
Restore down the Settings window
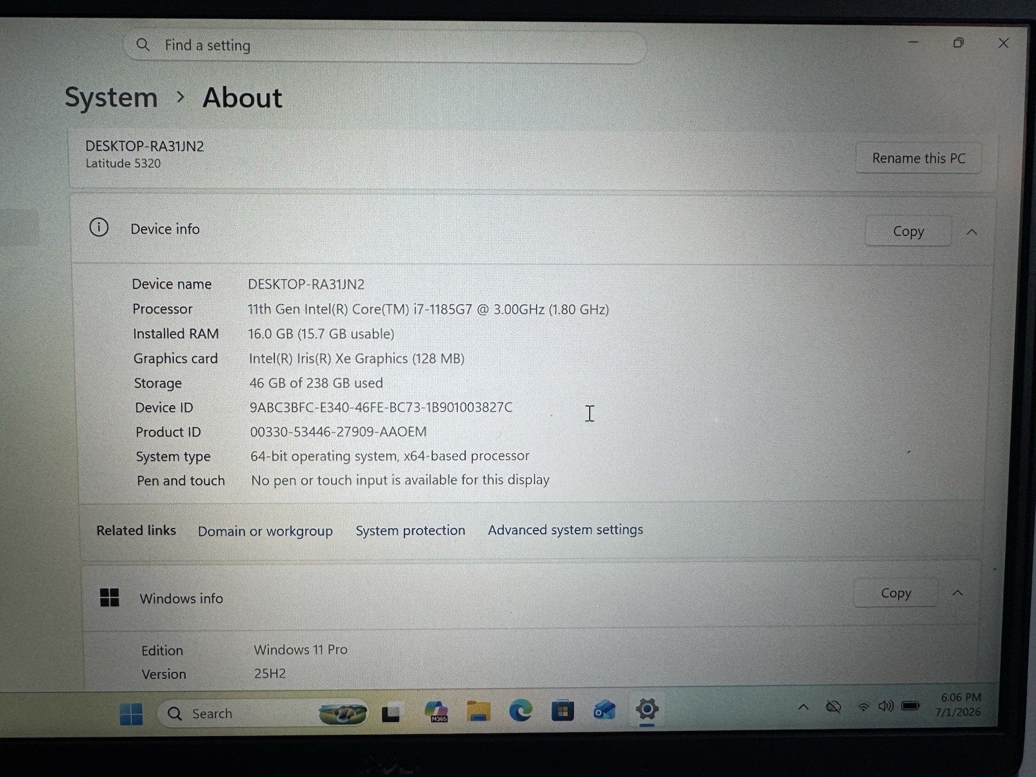[x=958, y=43]
